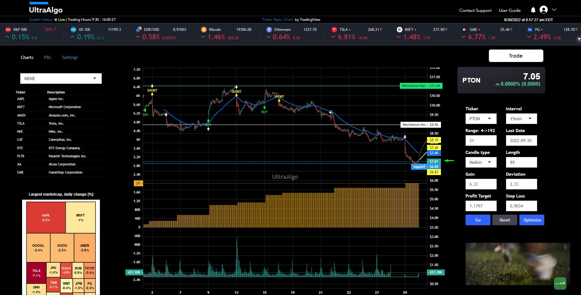Image resolution: width=581 pixels, height=295 pixels.
Task: Edit the Gain field showing 6.33
Action: pyautogui.click(x=481, y=184)
